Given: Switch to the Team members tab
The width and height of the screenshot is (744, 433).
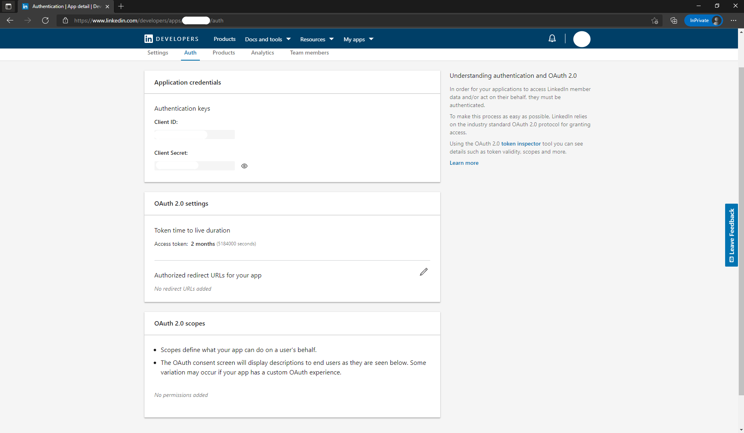Looking at the screenshot, I should pos(309,53).
